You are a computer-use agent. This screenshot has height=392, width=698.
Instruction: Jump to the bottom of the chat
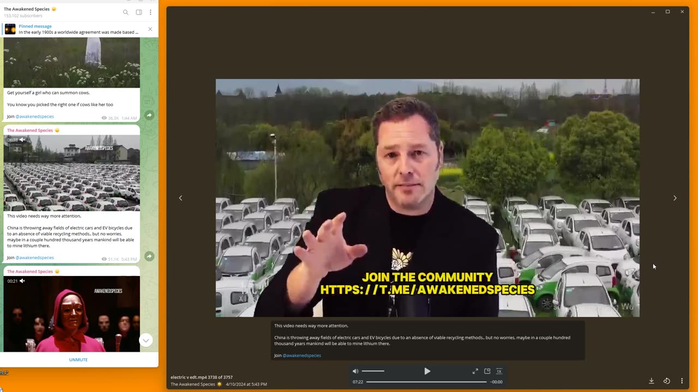[x=146, y=340]
